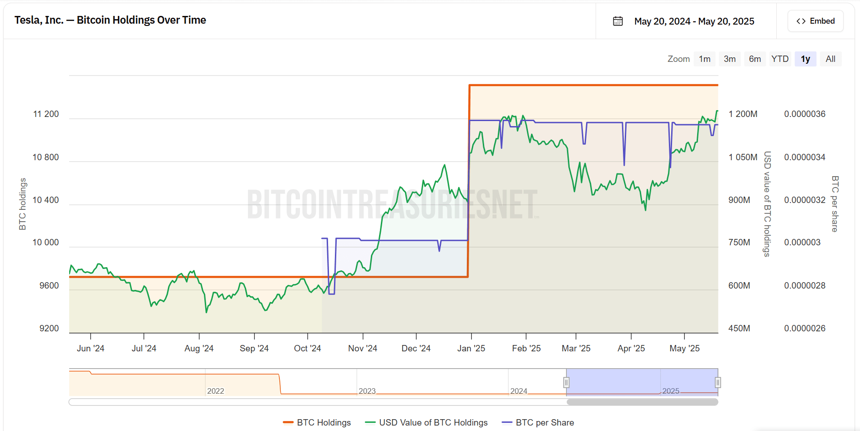Select the 1y zoom range
Screen dimensions: 860x431
[805, 59]
